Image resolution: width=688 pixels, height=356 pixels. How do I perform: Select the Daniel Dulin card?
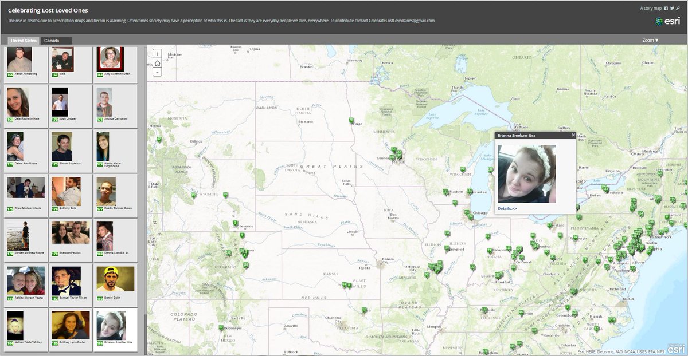click(x=116, y=284)
